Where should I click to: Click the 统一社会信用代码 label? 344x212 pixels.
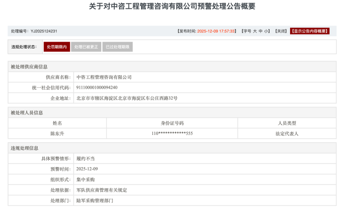click(x=52, y=88)
